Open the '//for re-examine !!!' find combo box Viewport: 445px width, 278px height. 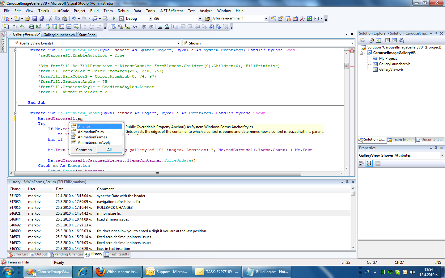pos(266,19)
